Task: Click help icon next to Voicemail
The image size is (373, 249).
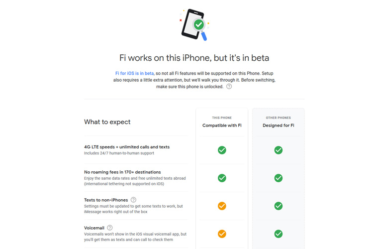Action: coord(110,228)
